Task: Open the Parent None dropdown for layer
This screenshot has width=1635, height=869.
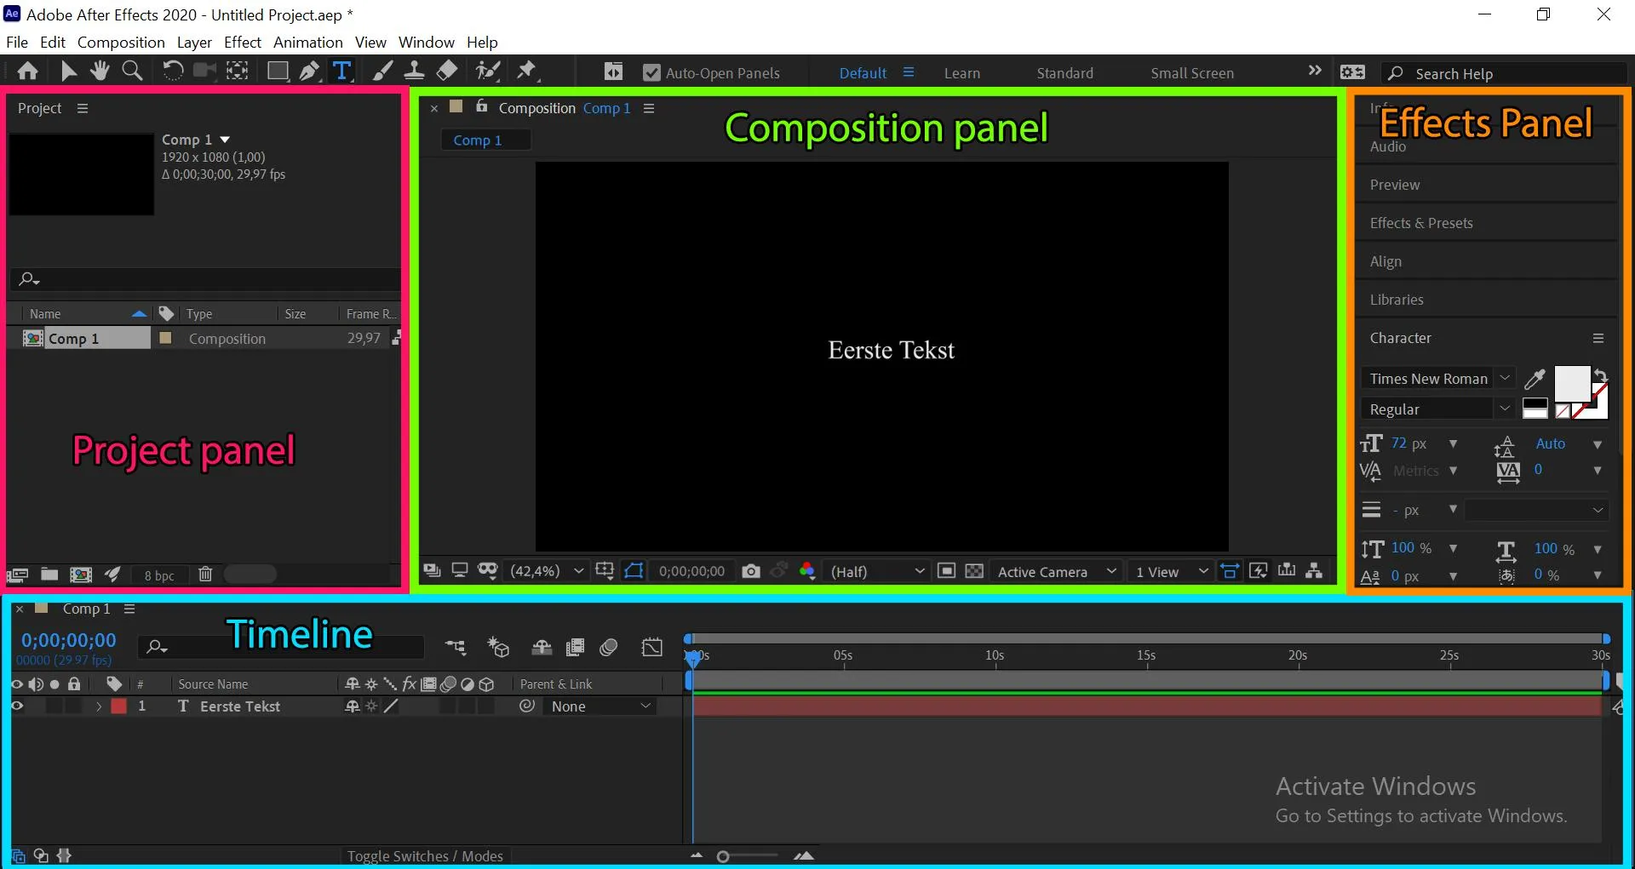Action: click(601, 706)
